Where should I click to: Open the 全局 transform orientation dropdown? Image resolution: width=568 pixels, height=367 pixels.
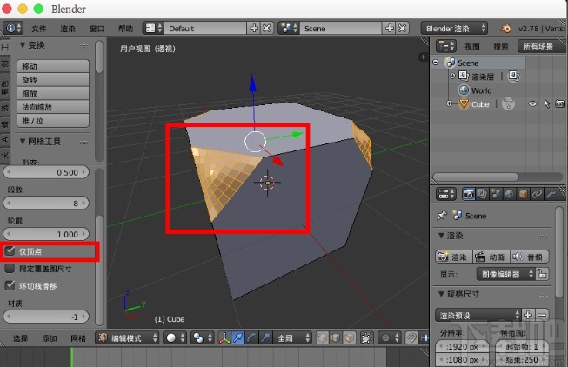[x=292, y=338]
